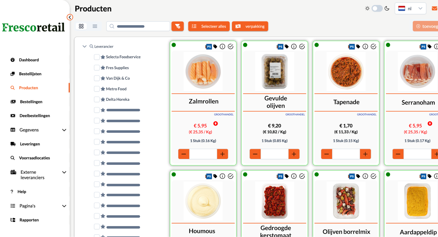The height and width of the screenshot is (237, 438).
Task: Switch to grid view layout
Action: coord(81,26)
